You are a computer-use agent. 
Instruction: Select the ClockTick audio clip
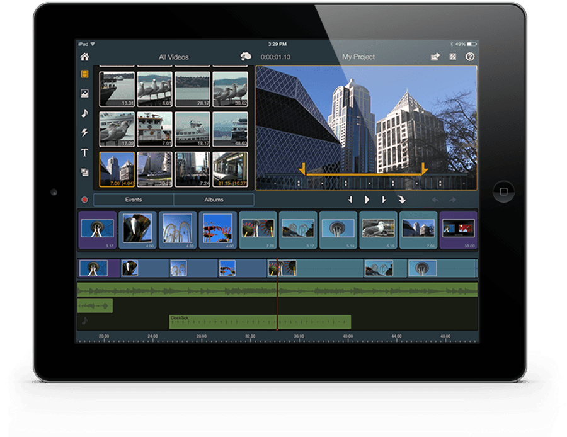pyautogui.click(x=260, y=322)
